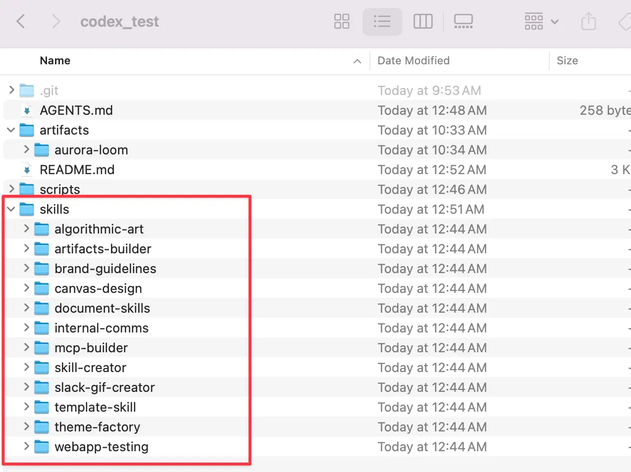The height and width of the screenshot is (472, 631).
Task: Expand the canvas-design folder
Action: pyautogui.click(x=26, y=287)
